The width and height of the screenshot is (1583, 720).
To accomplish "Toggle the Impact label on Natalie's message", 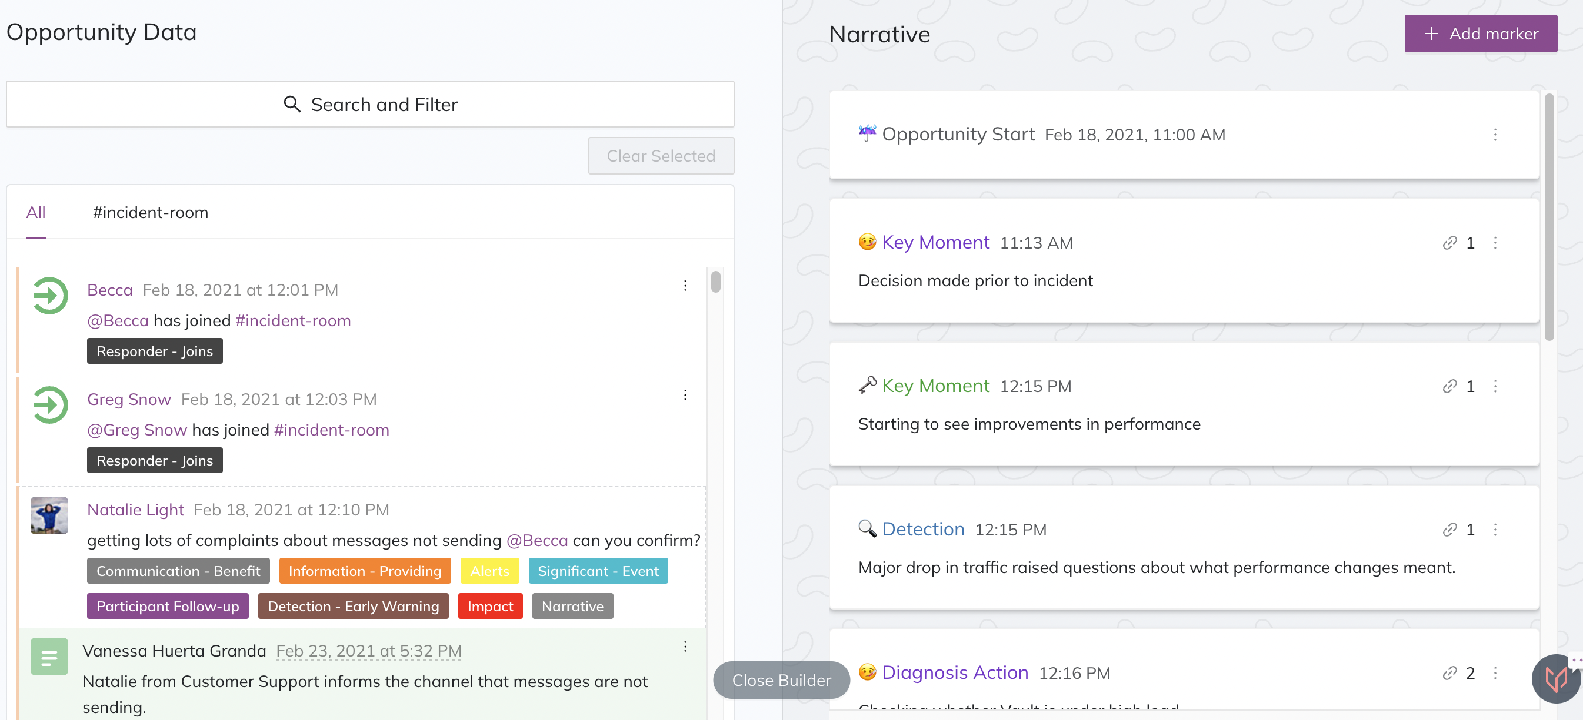I will click(x=489, y=605).
